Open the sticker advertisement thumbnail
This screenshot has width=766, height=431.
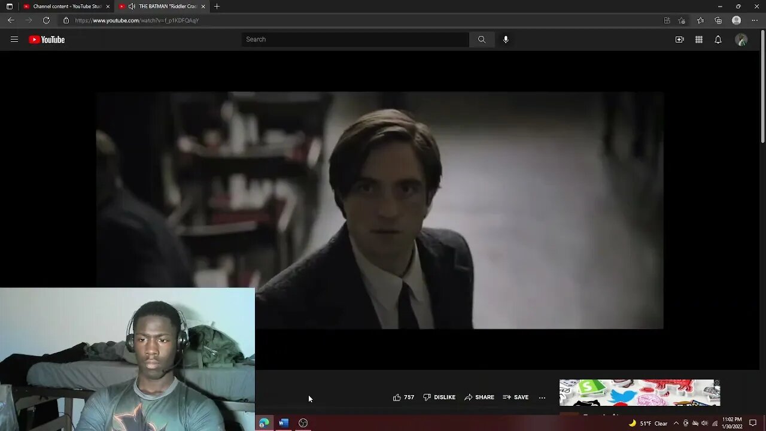(640, 393)
